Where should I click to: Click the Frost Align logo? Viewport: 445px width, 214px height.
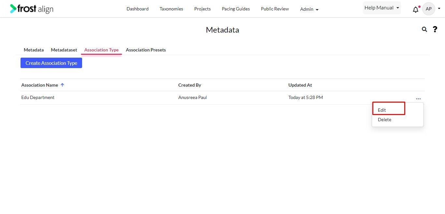click(32, 9)
